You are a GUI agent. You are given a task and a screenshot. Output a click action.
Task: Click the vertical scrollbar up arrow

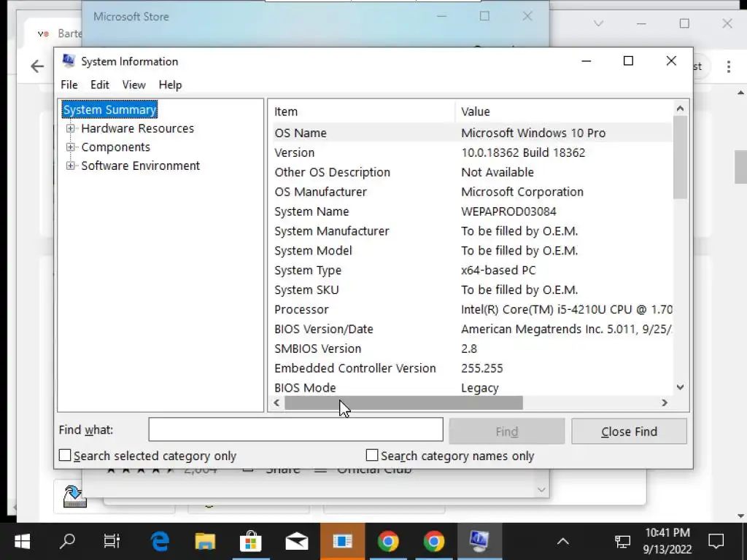[681, 109]
